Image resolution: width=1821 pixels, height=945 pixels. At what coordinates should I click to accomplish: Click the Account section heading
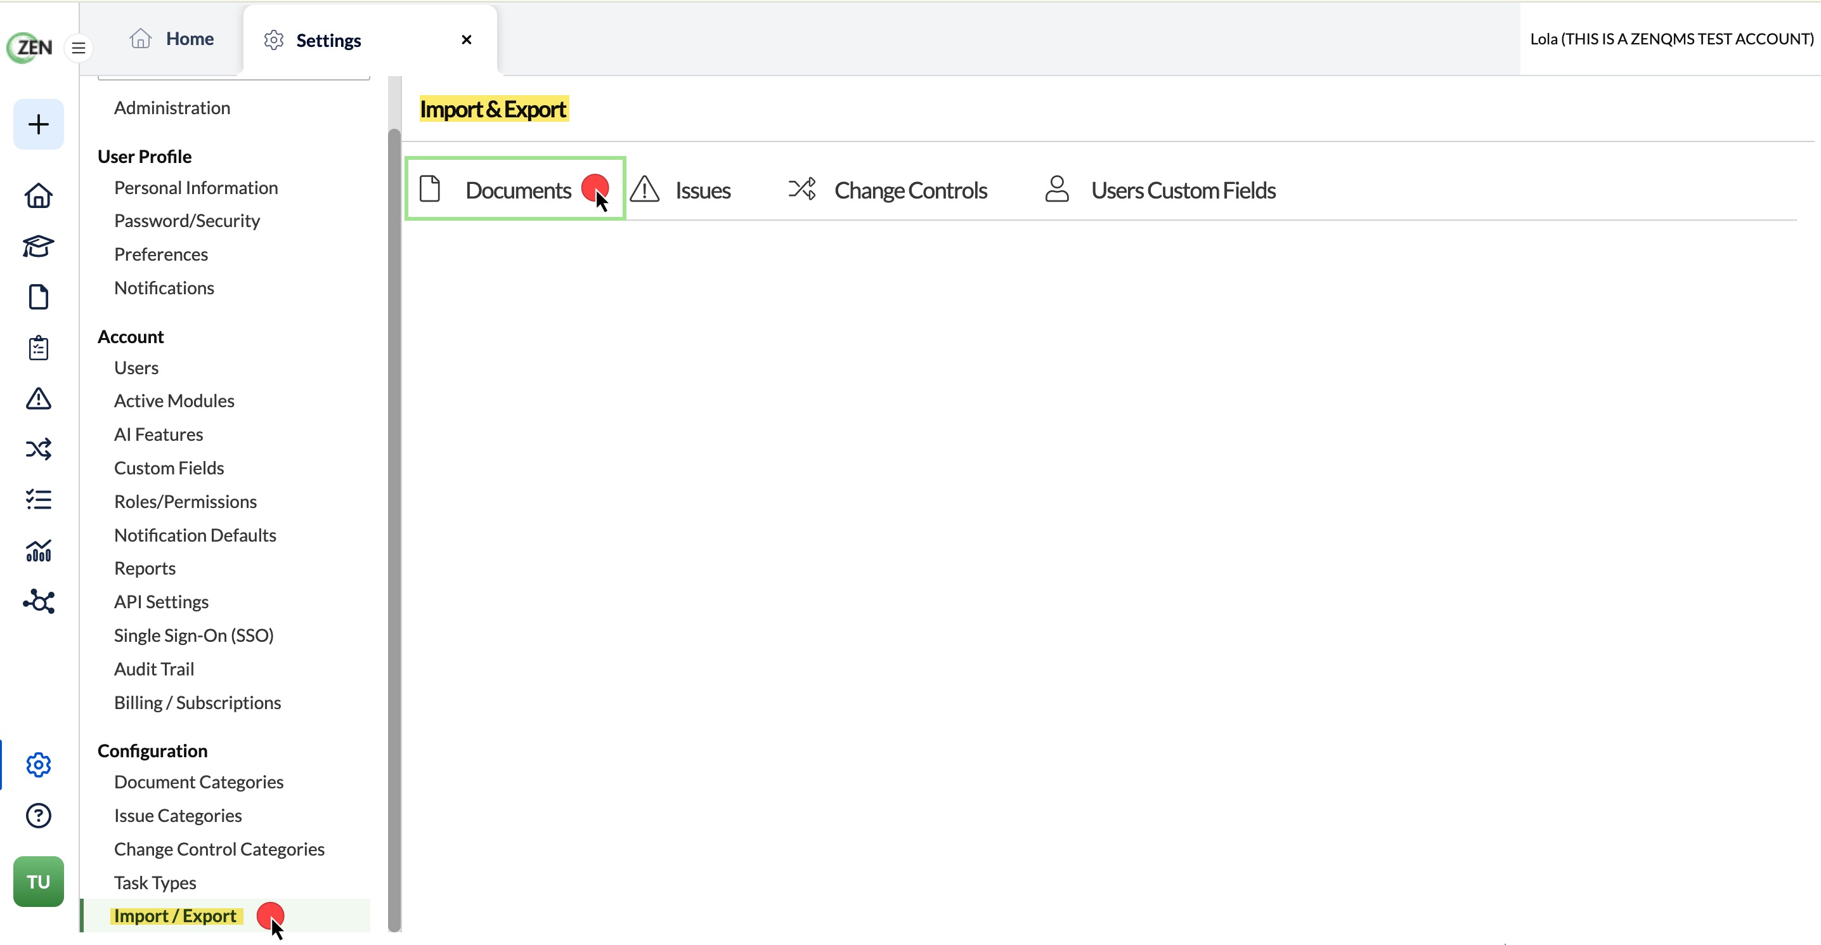tap(130, 337)
